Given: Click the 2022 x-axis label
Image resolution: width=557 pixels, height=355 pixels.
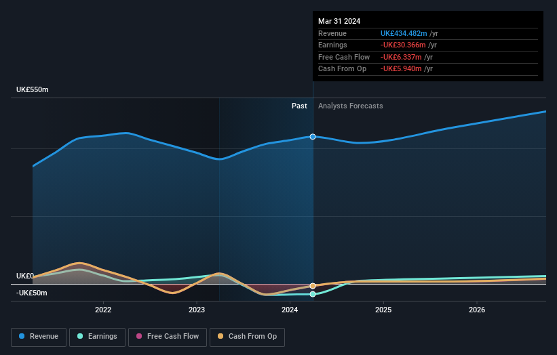Looking at the screenshot, I should [x=103, y=310].
